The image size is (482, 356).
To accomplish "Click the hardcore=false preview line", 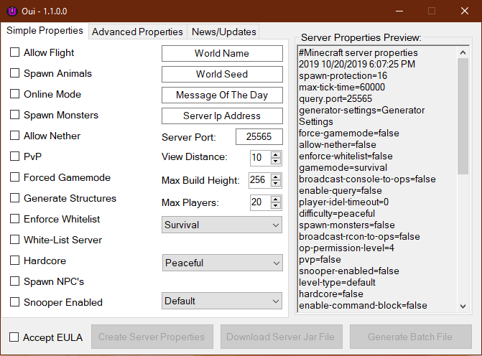I will 330,294.
